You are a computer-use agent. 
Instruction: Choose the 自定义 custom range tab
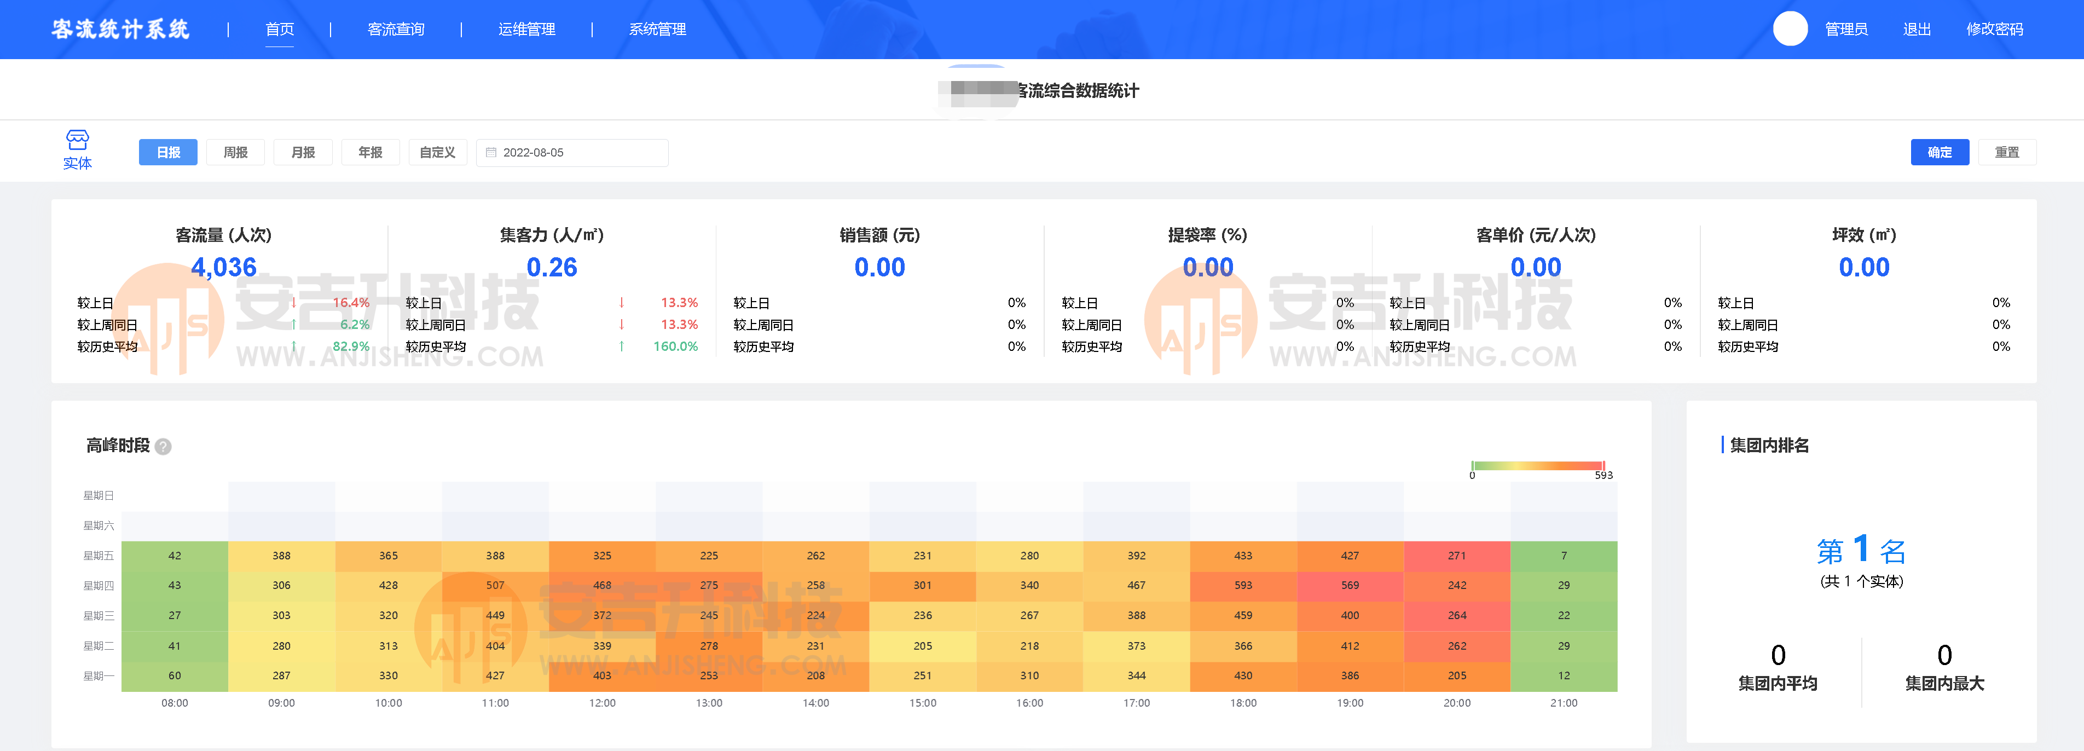pos(438,152)
